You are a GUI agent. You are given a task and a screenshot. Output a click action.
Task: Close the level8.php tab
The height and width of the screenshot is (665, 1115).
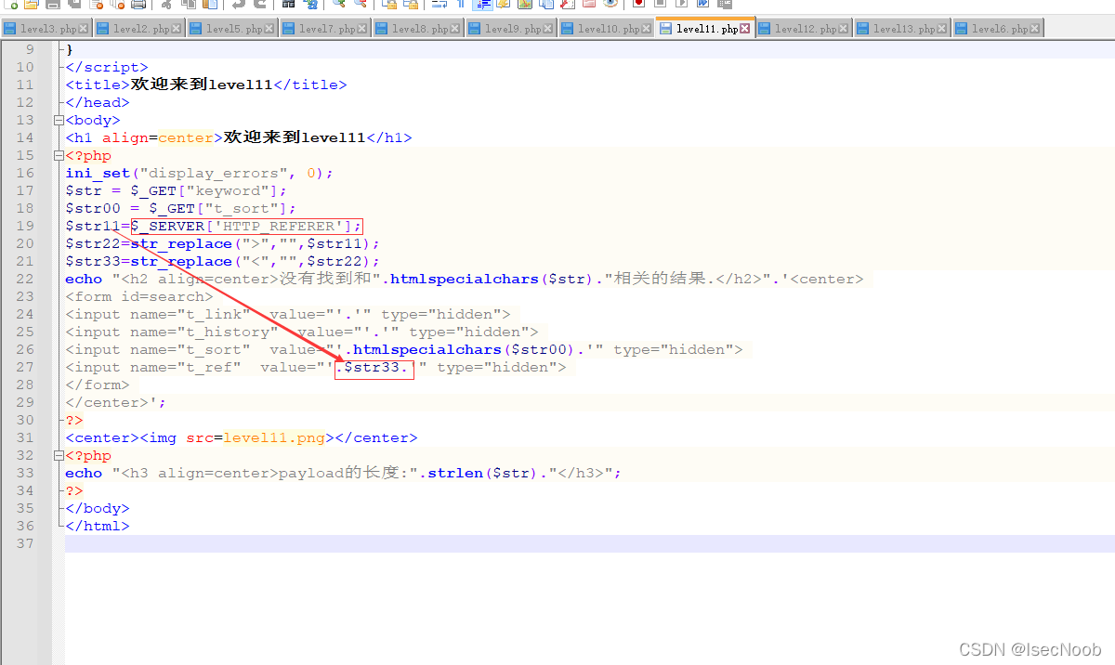click(455, 30)
